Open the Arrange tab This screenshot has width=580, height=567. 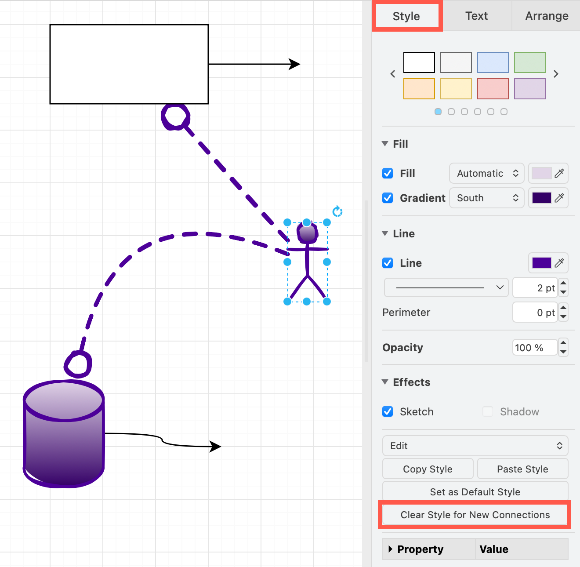click(x=547, y=16)
